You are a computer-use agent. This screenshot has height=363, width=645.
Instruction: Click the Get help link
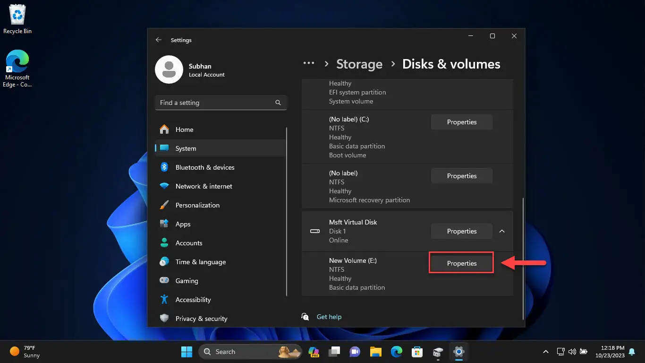329,317
